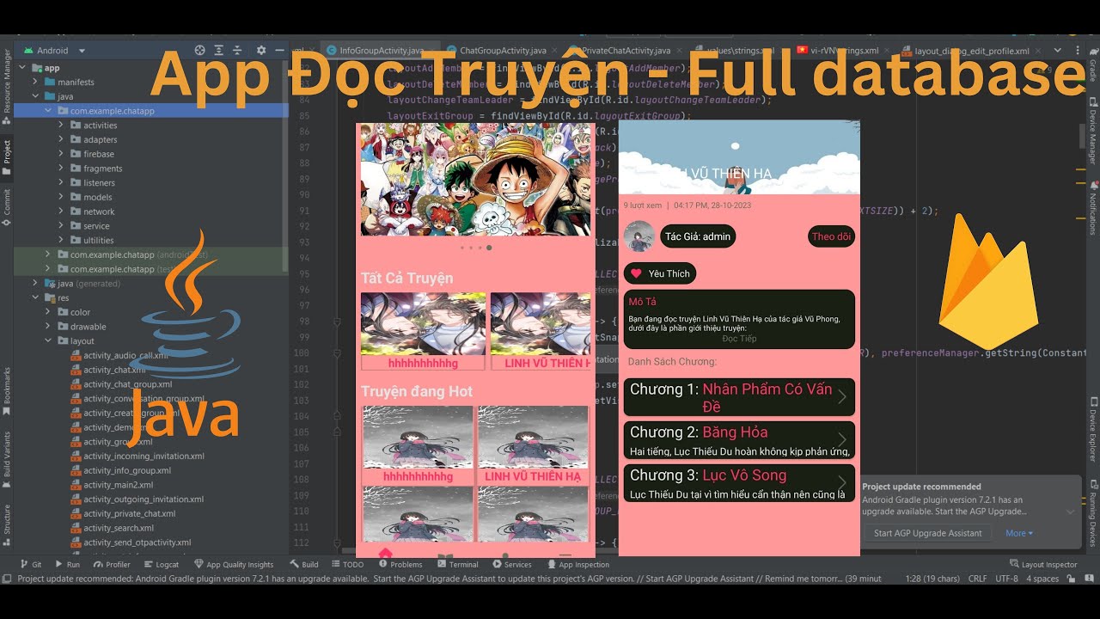Click the UTF-8 encoding status entry
The width and height of the screenshot is (1100, 619).
(x=1007, y=579)
